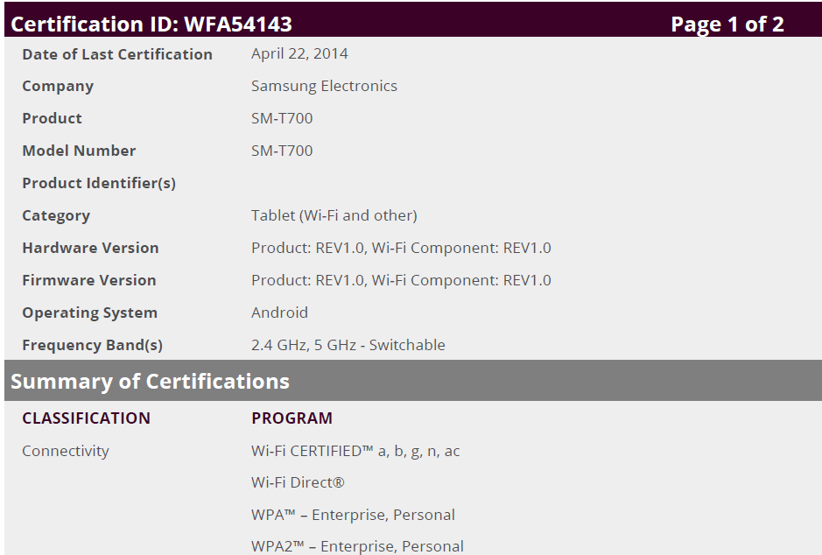Screen dimensions: 822x555
Task: Click the Certification ID WFA54143 header
Action: pos(151,24)
